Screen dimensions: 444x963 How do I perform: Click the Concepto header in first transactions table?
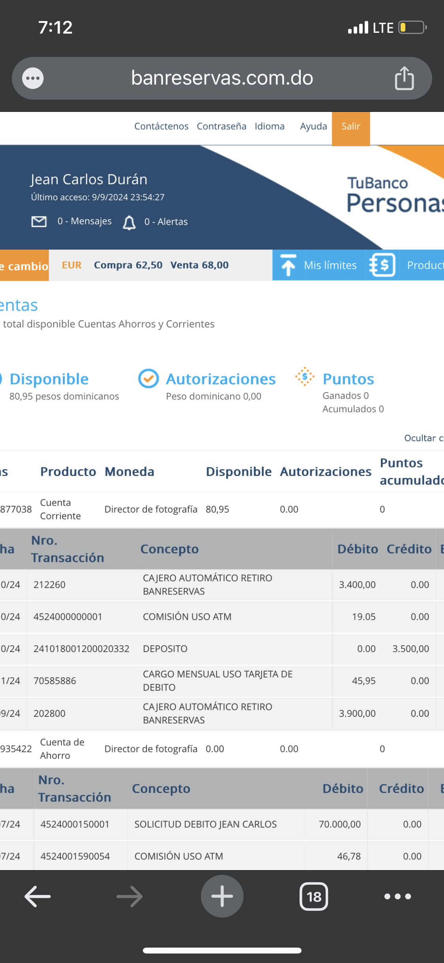[169, 549]
